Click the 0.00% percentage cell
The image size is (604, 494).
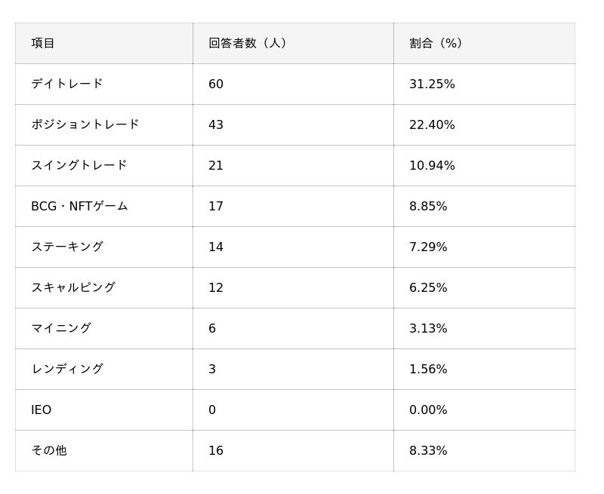[428, 410]
